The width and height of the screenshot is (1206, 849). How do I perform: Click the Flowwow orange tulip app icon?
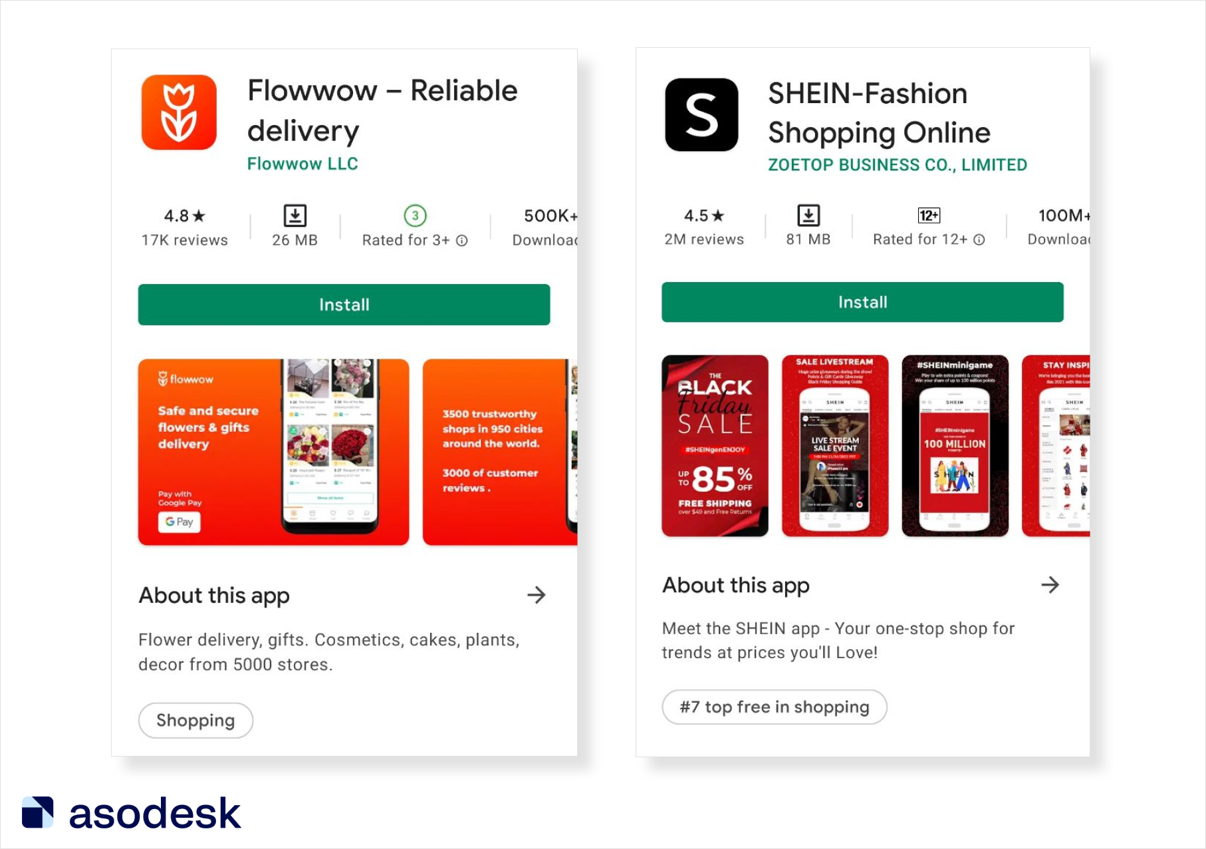click(x=179, y=112)
